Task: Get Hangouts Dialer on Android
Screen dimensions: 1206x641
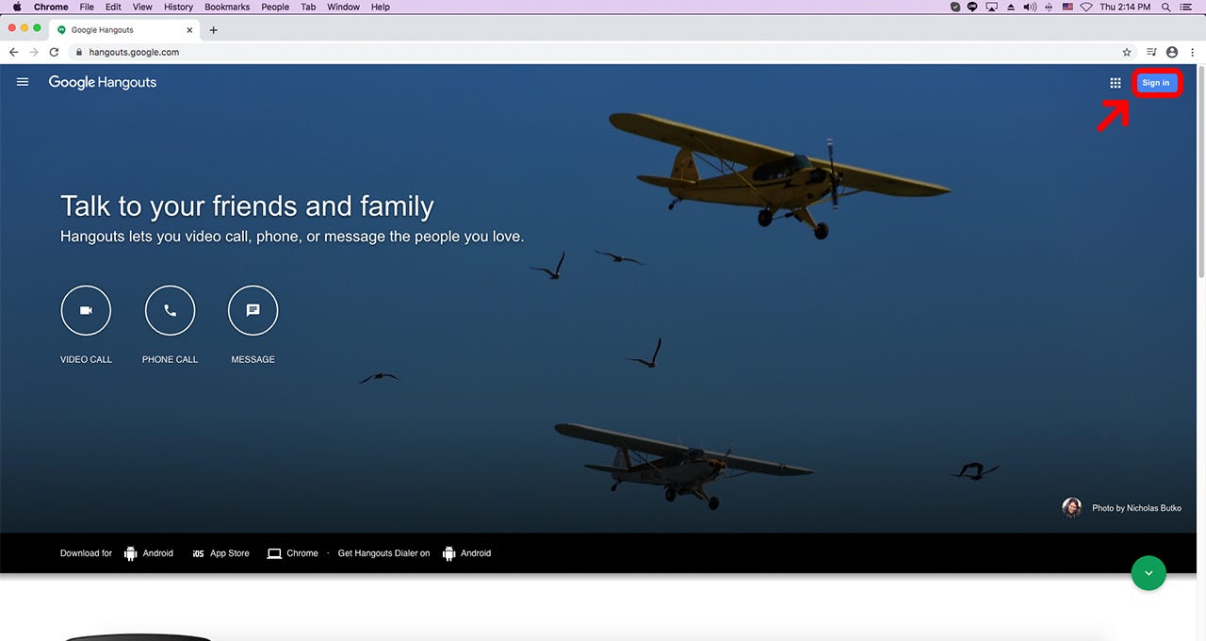Action: pyautogui.click(x=466, y=553)
